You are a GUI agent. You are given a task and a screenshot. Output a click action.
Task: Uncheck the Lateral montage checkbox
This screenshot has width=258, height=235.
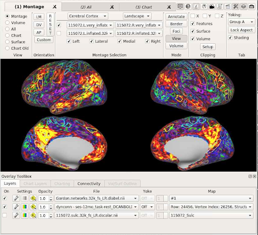pyautogui.click(x=92, y=41)
